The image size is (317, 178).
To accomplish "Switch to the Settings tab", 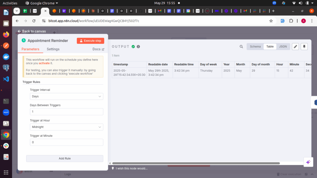I will (53, 49).
